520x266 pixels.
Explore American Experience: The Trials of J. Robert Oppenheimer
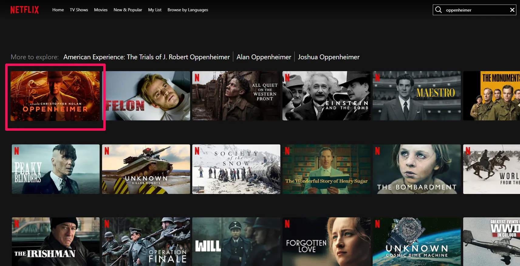(x=147, y=57)
